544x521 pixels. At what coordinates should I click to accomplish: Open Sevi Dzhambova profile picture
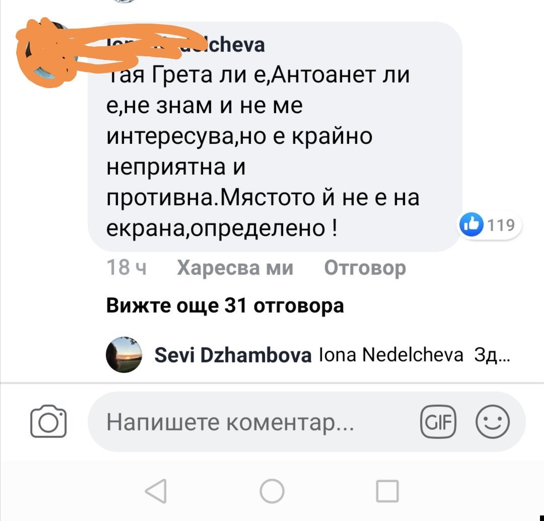(124, 354)
